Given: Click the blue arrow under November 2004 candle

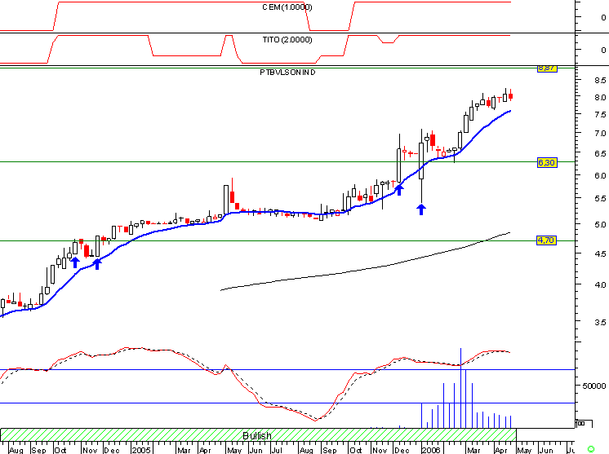Looking at the screenshot, I should click(97, 264).
